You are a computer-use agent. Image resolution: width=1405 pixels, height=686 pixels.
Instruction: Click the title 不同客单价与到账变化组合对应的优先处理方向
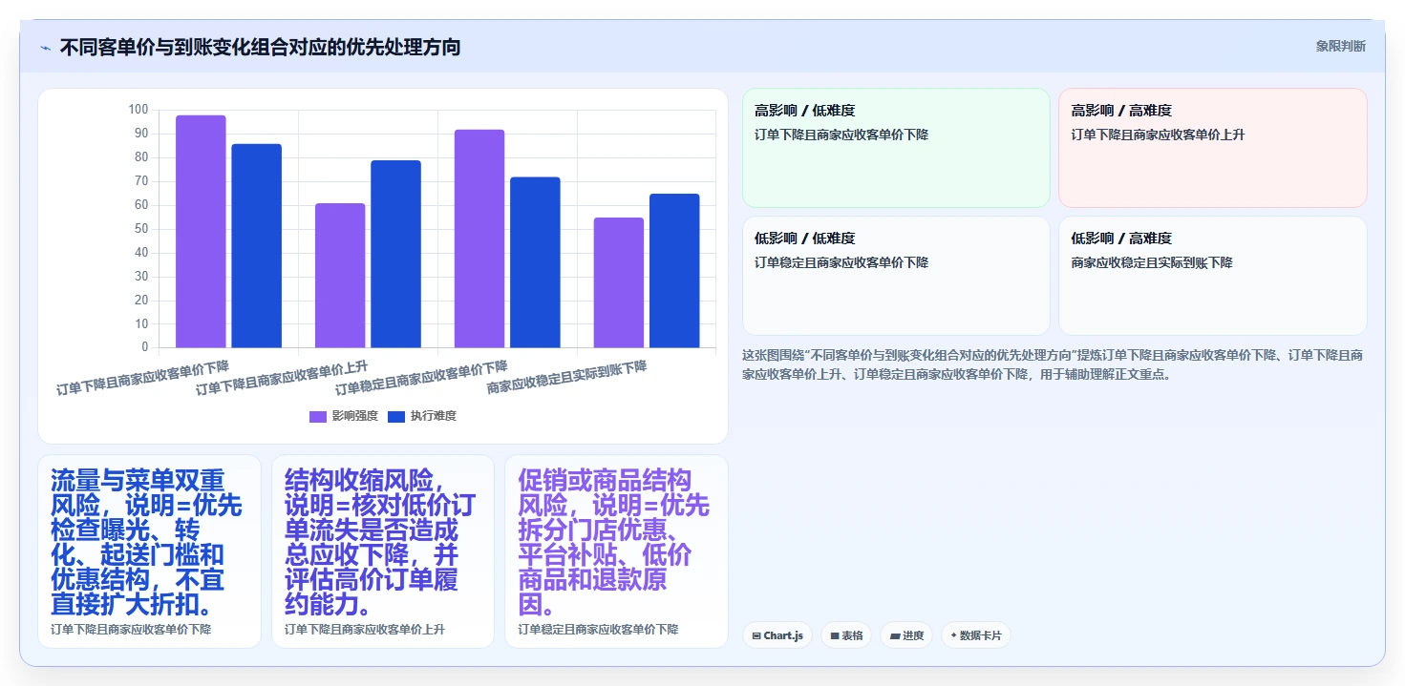click(260, 47)
